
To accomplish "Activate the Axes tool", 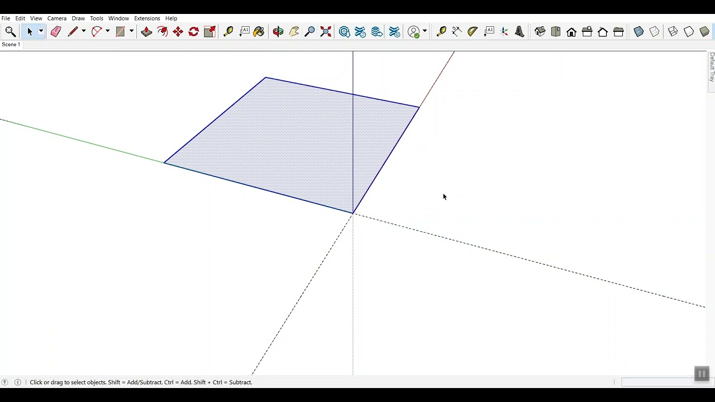I will pyautogui.click(x=504, y=32).
